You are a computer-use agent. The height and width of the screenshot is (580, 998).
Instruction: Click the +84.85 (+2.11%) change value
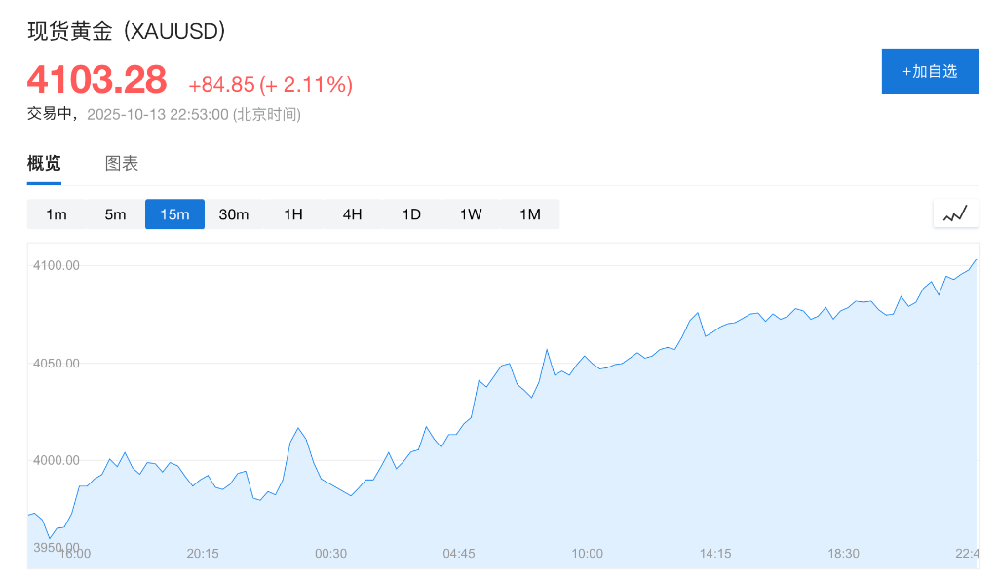coord(270,85)
